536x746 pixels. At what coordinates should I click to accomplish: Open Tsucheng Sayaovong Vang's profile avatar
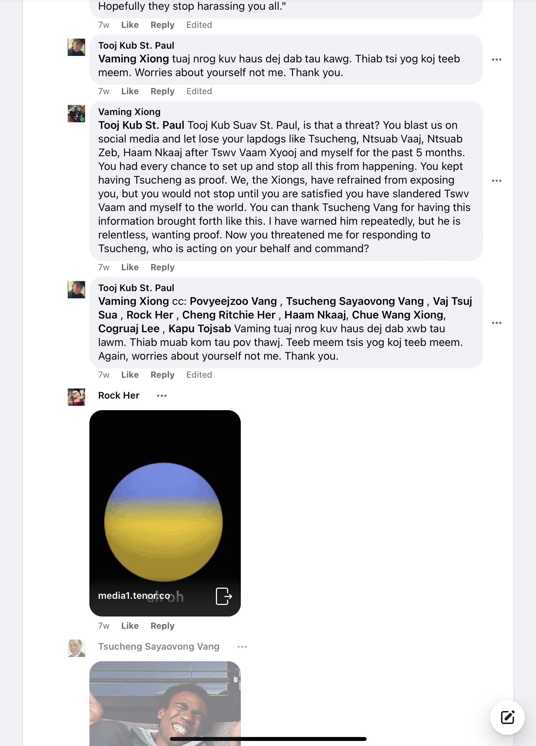point(76,648)
